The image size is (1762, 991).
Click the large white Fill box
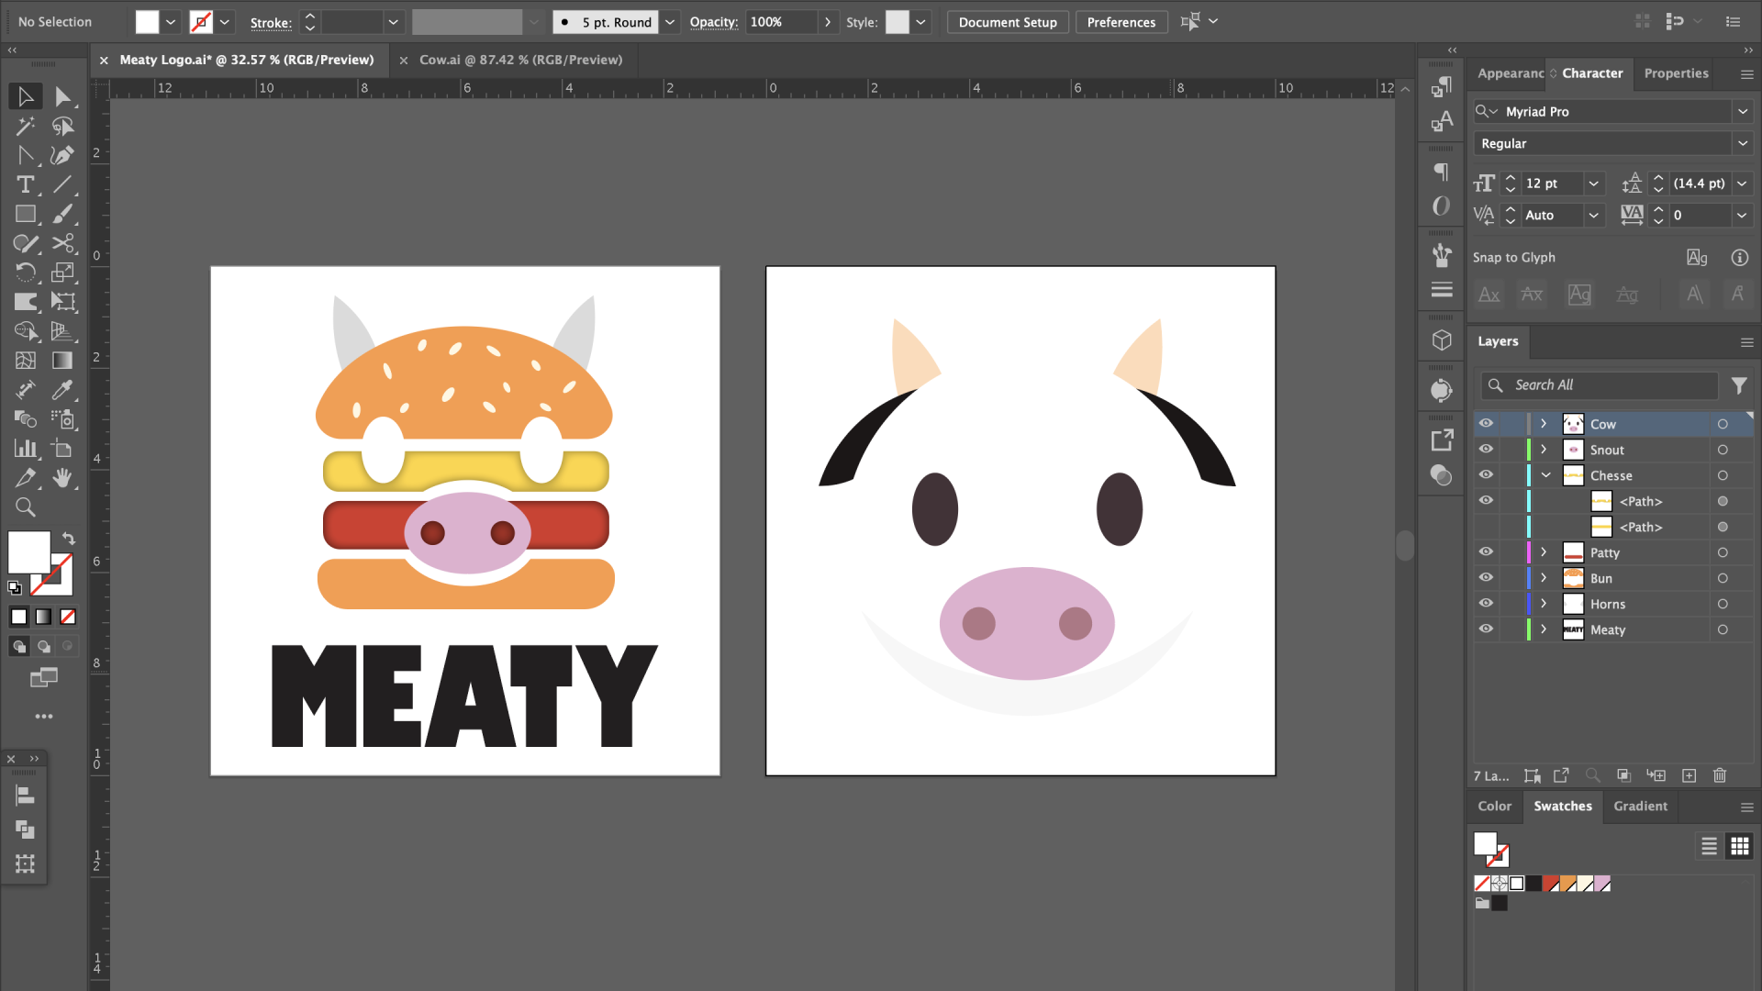(x=28, y=552)
